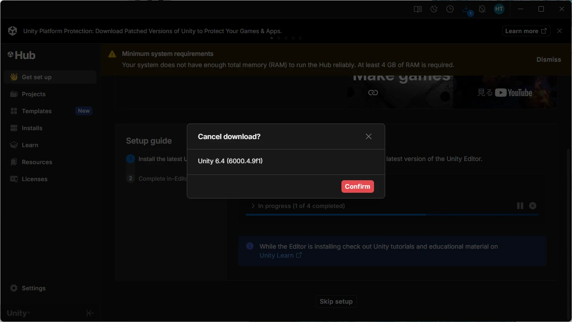The width and height of the screenshot is (572, 322).
Task: Open the Learn section
Action: coord(50,145)
